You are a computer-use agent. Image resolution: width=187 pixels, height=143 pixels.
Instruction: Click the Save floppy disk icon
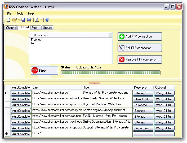click(23, 20)
